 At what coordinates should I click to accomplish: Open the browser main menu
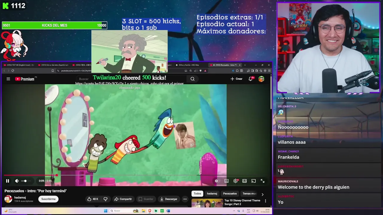tap(269, 71)
